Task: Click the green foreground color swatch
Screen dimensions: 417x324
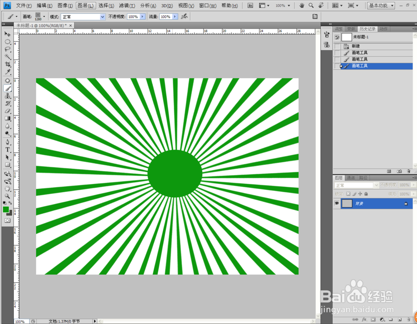Action: (x=6, y=209)
